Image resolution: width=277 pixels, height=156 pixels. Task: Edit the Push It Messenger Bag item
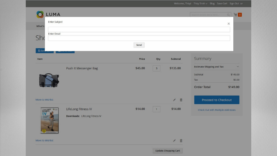(174, 100)
